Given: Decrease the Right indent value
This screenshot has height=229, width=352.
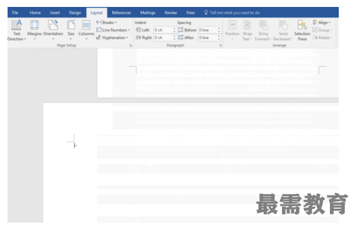Looking at the screenshot, I should pos(175,39).
